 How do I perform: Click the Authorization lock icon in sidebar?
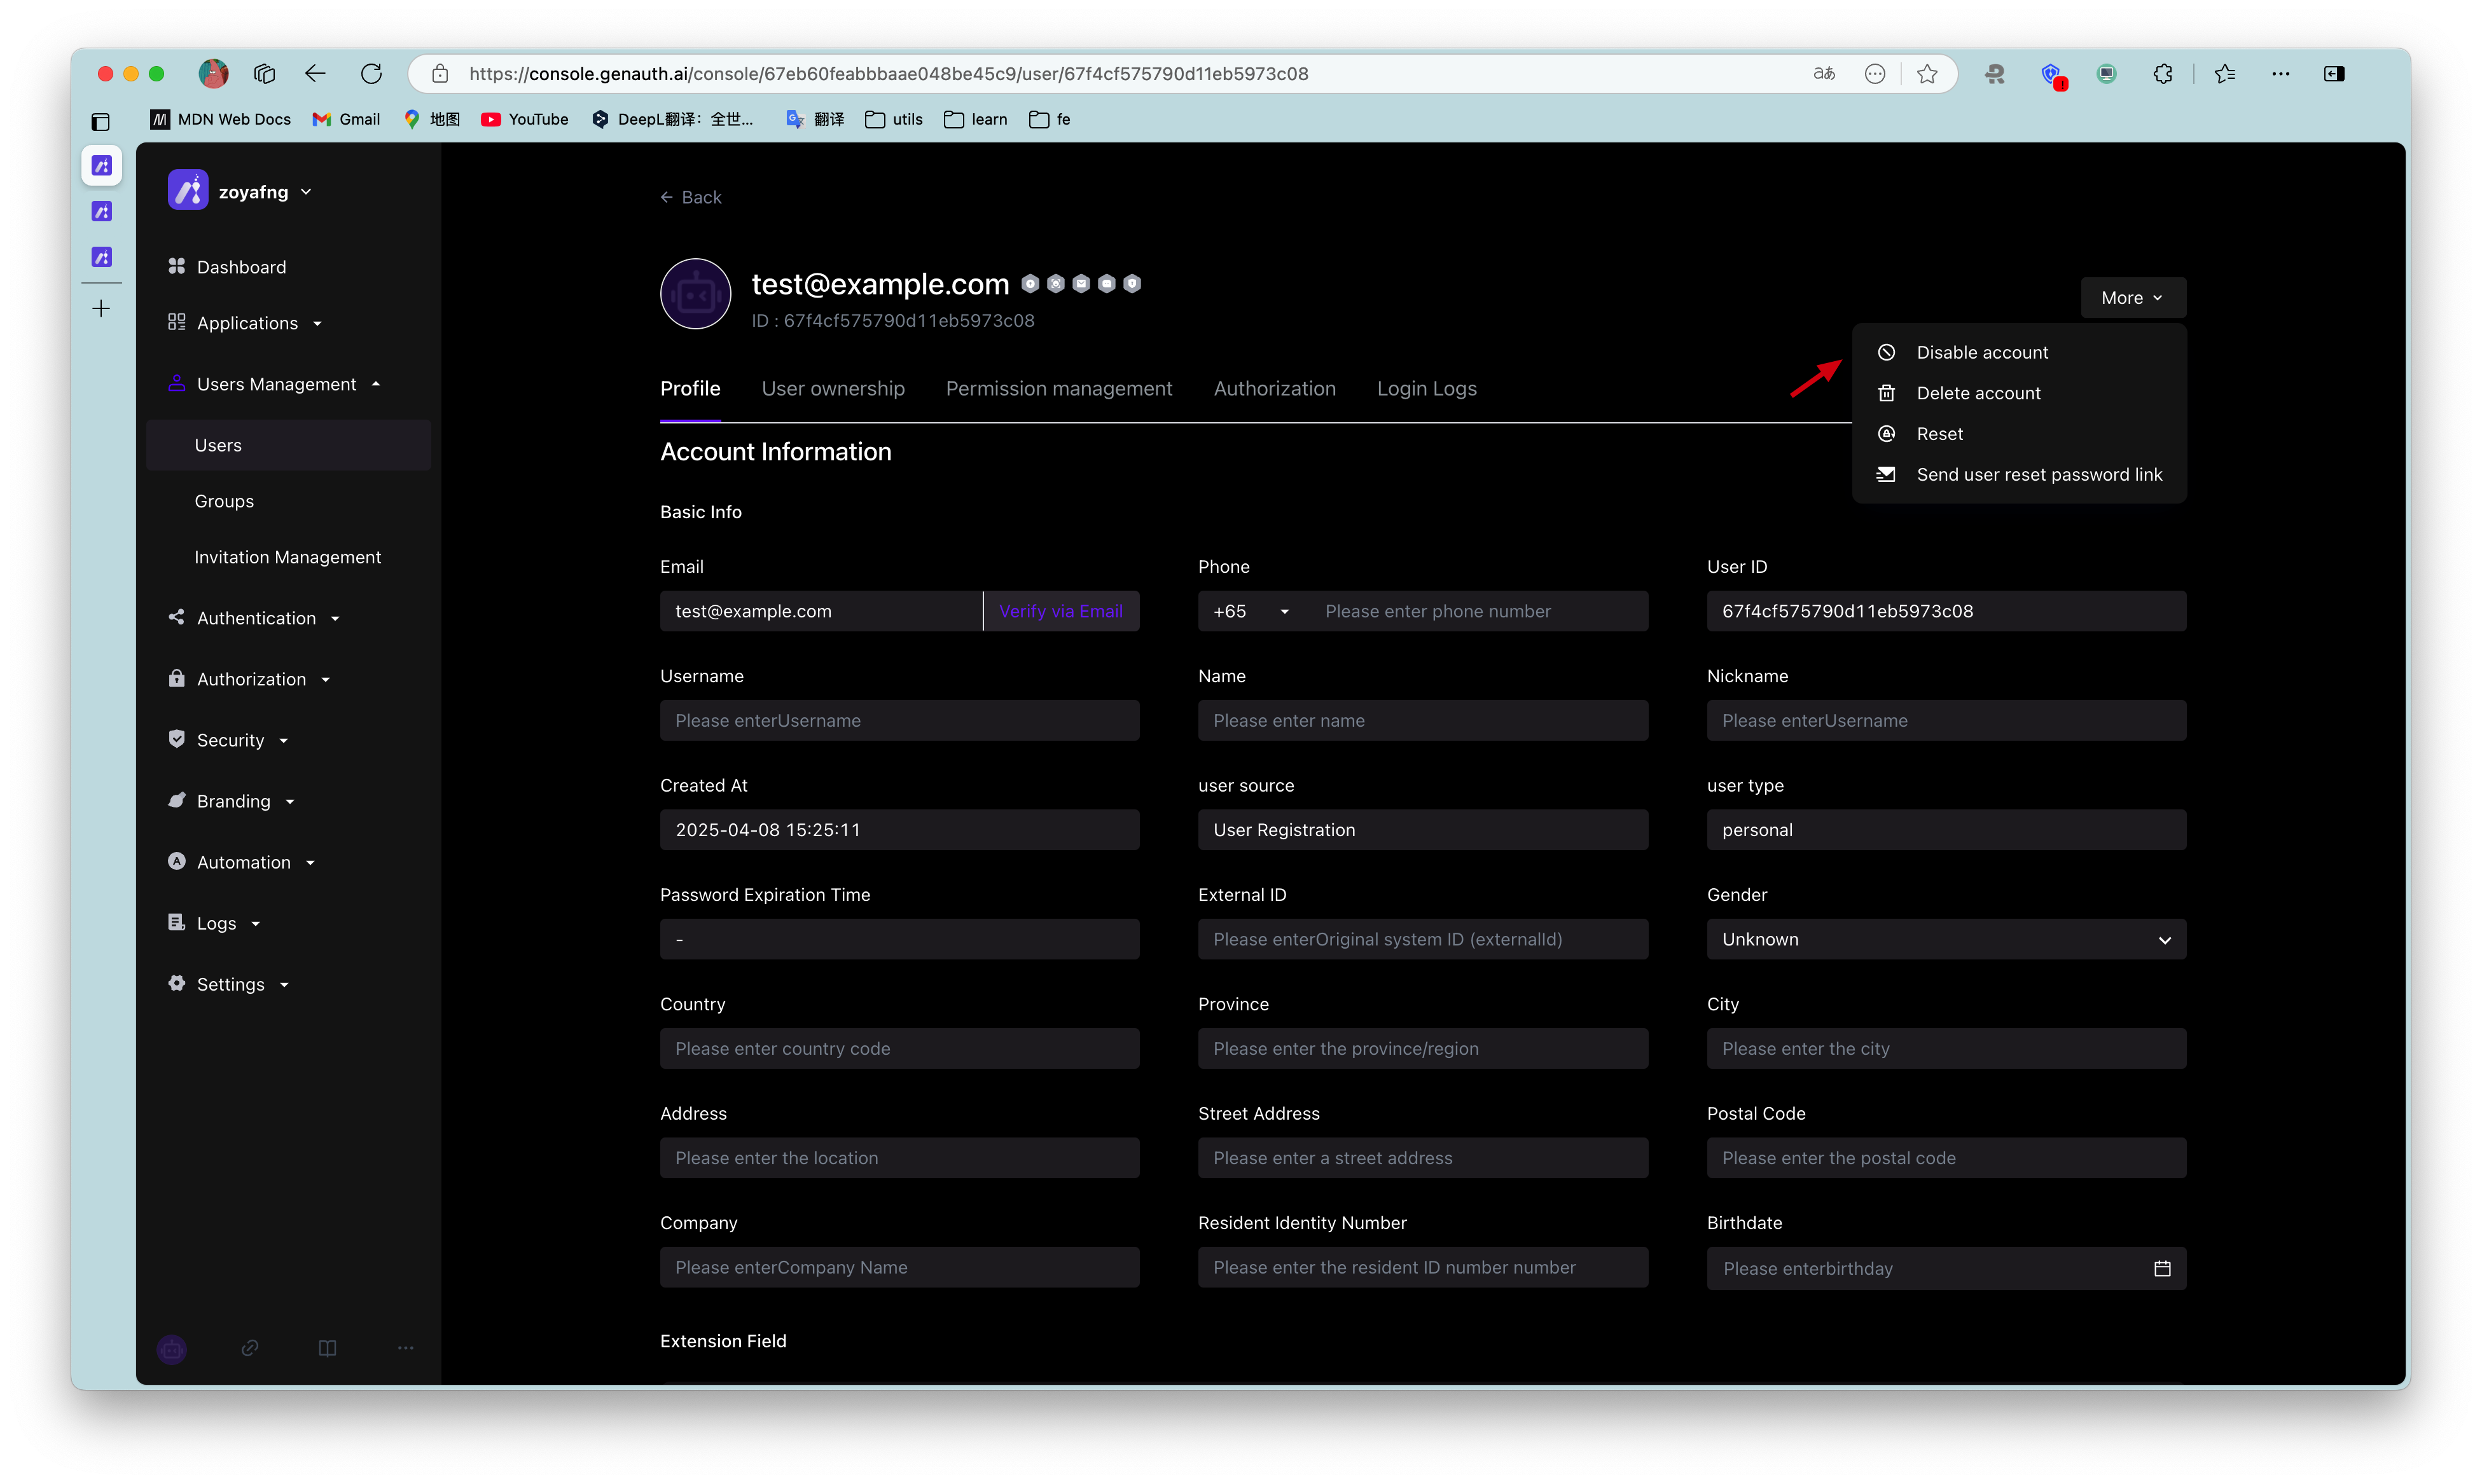pos(176,678)
